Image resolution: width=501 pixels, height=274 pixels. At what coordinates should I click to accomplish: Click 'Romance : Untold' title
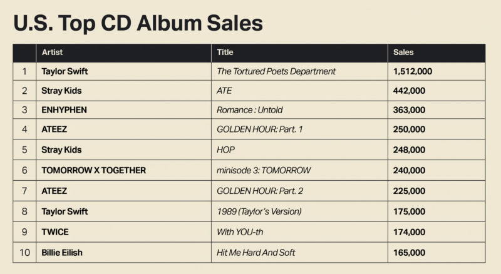point(249,110)
